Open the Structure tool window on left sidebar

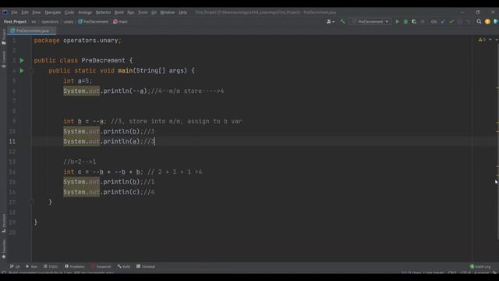pos(4,223)
